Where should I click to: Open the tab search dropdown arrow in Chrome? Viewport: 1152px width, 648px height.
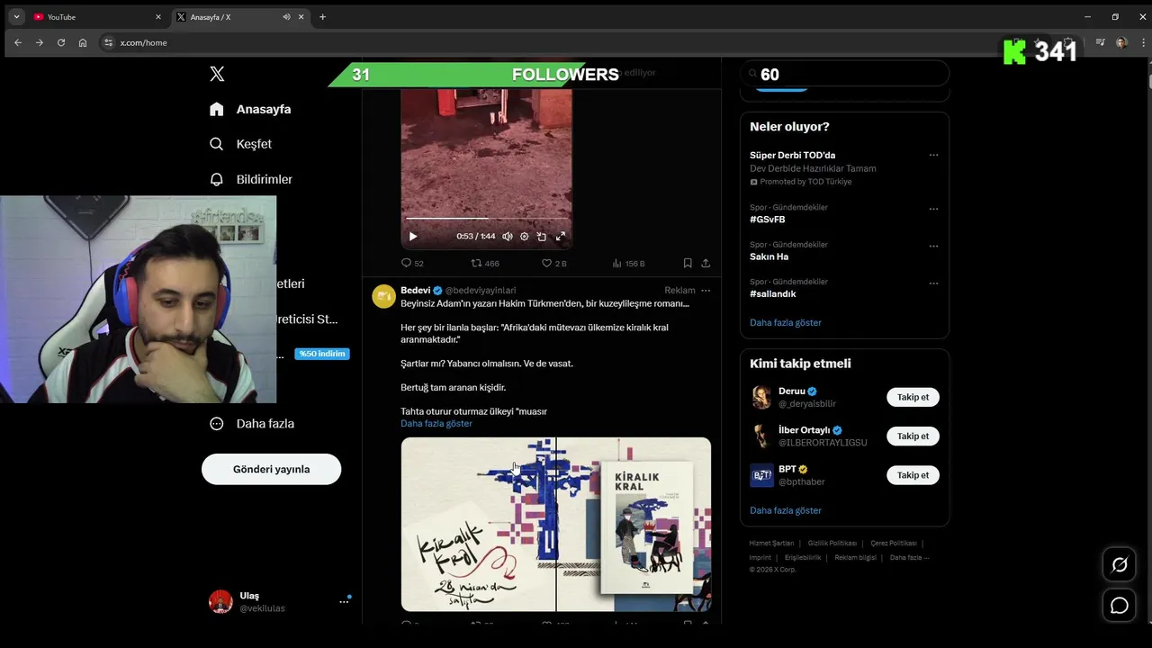tap(16, 16)
